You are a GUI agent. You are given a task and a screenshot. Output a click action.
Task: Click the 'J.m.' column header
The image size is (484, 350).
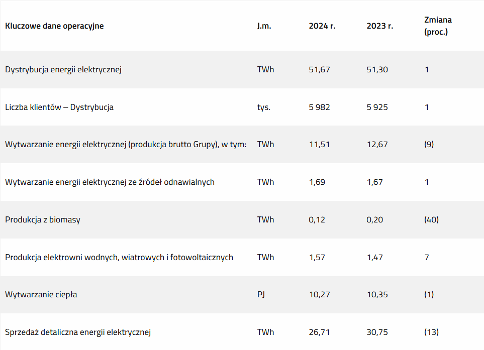264,26
